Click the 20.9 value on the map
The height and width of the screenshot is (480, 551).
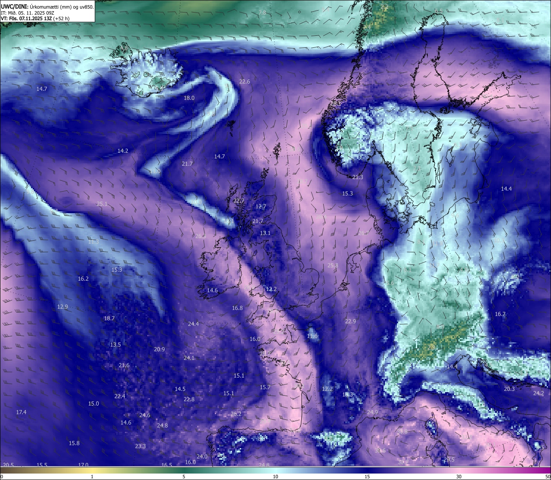coord(159,349)
